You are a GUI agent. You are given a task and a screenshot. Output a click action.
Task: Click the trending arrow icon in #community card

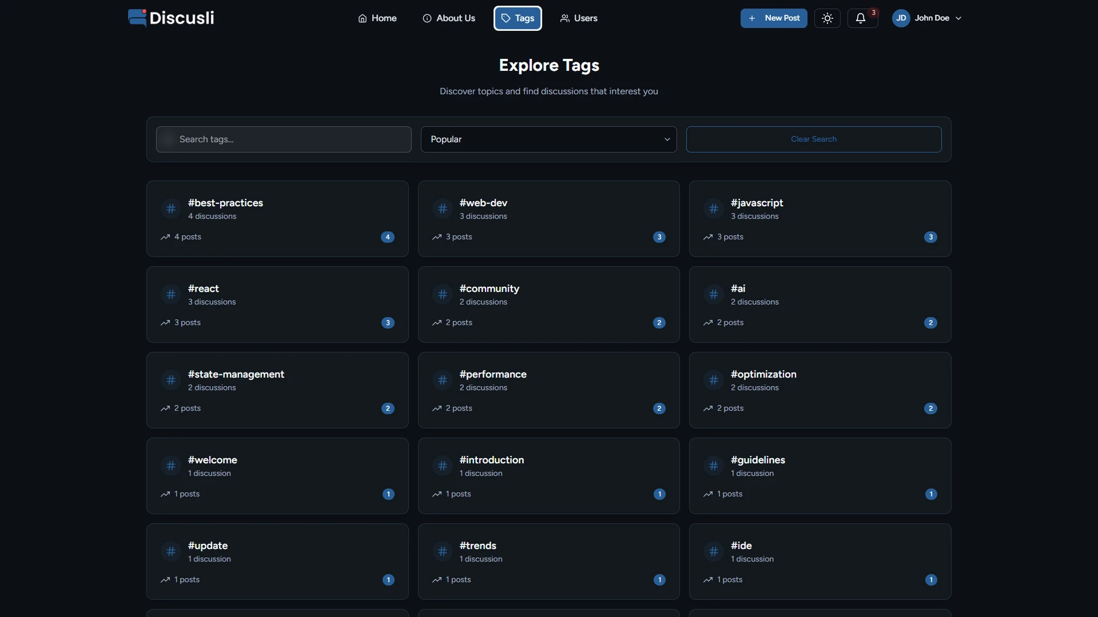(437, 323)
